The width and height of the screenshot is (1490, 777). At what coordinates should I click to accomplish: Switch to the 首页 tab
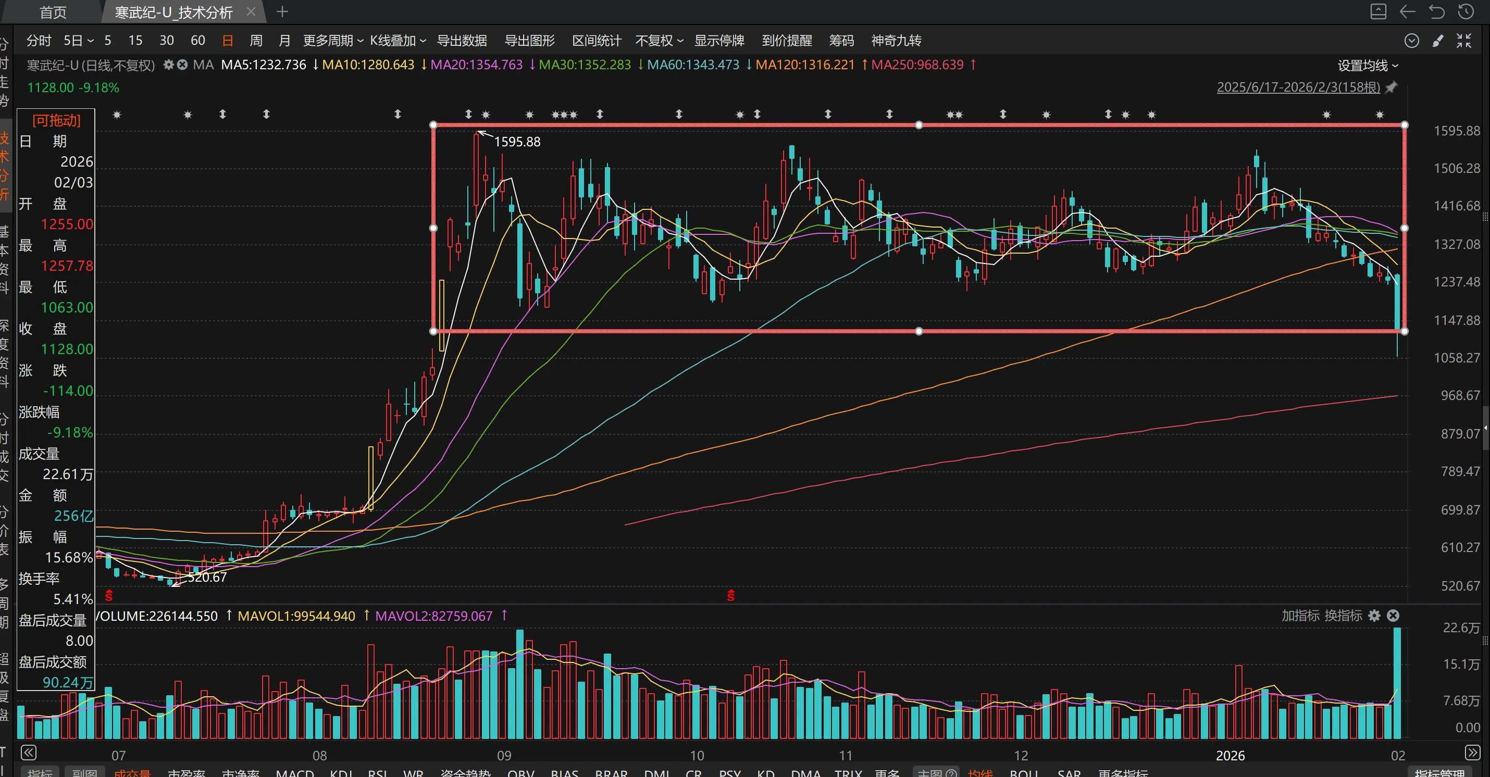tap(53, 12)
